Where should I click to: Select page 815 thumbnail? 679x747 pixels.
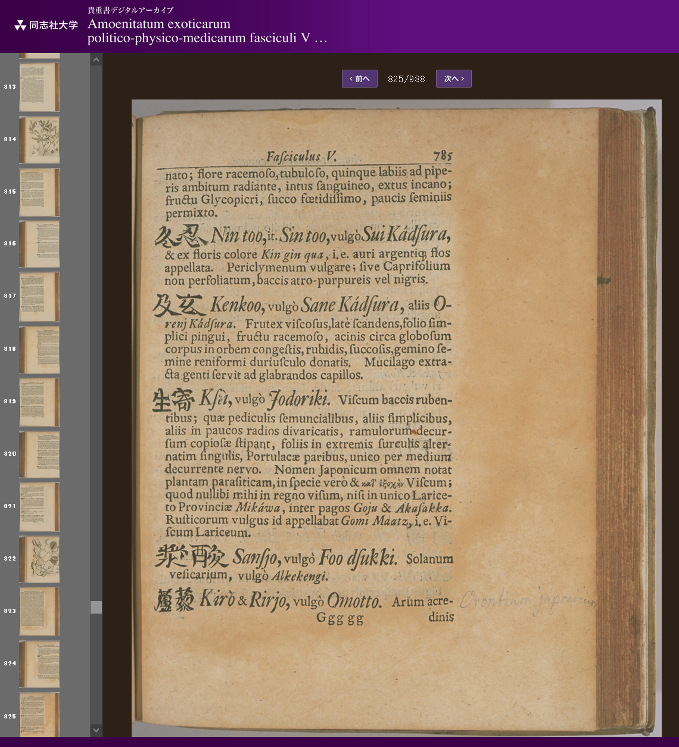point(39,192)
